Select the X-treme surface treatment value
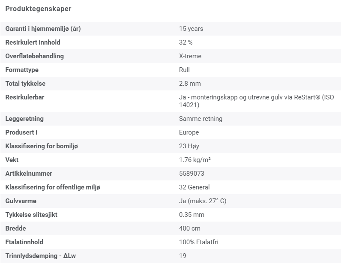 pyautogui.click(x=190, y=56)
